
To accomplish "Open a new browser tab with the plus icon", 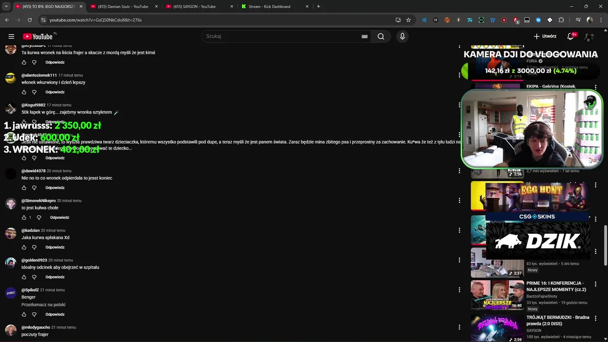I will pyautogui.click(x=318, y=7).
